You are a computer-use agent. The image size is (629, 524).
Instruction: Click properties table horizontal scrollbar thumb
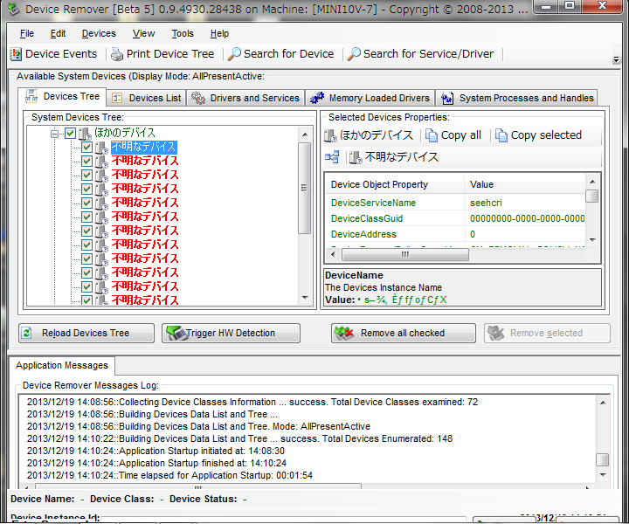[x=405, y=254]
